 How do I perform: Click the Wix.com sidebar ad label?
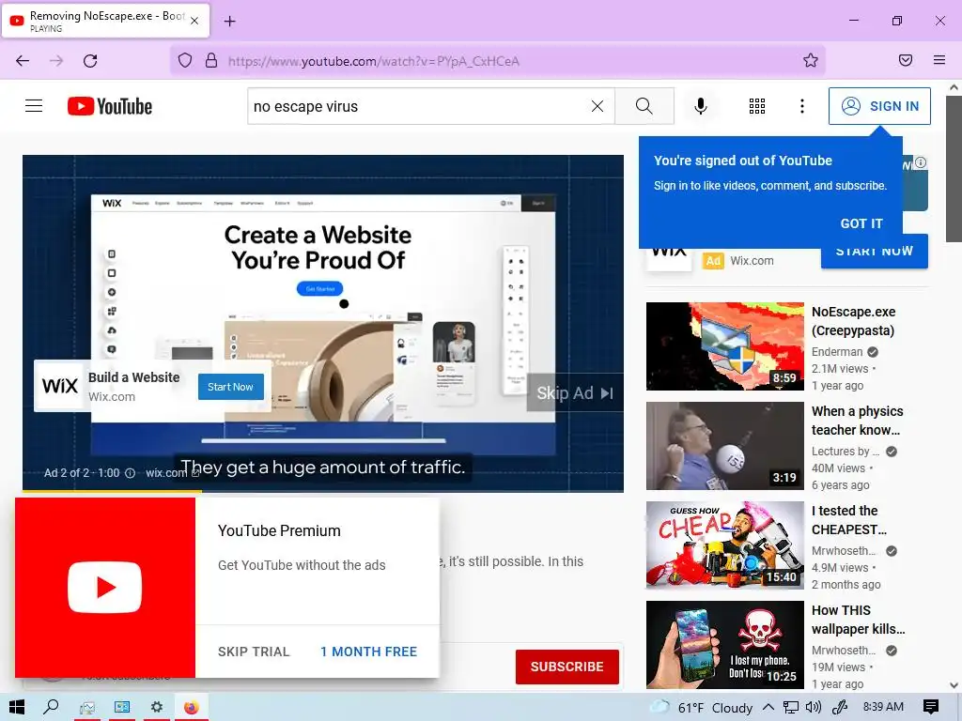[x=752, y=261]
